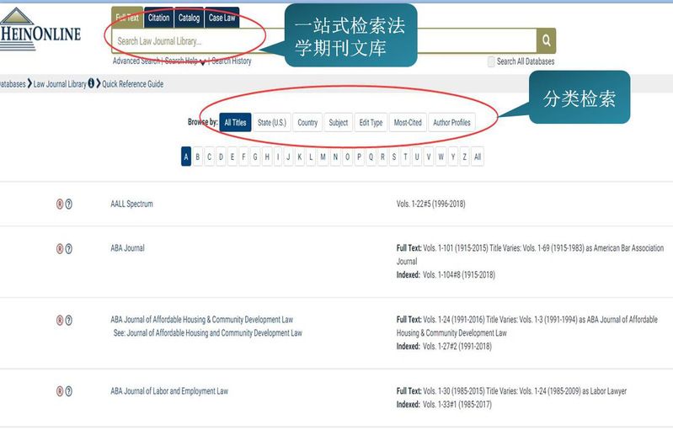Screen dimensions: 673x430
Task: Browse by State (U.S.)
Action: tap(272, 123)
